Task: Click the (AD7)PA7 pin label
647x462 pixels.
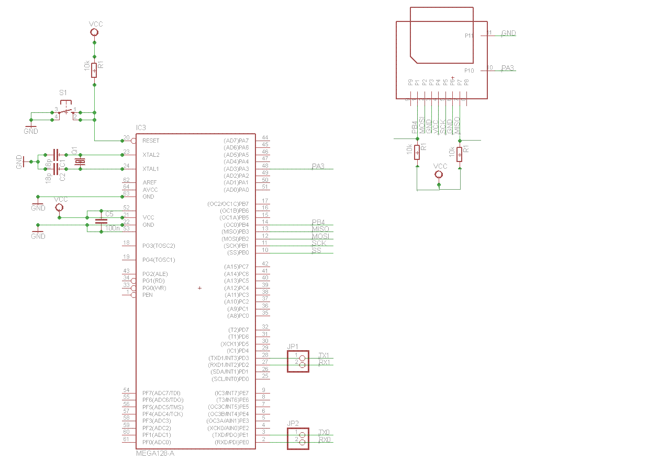Action: click(x=236, y=141)
